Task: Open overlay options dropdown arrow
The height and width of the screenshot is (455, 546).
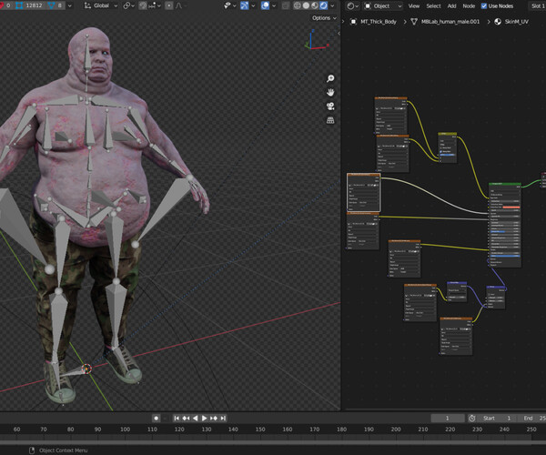Action: [274, 5]
